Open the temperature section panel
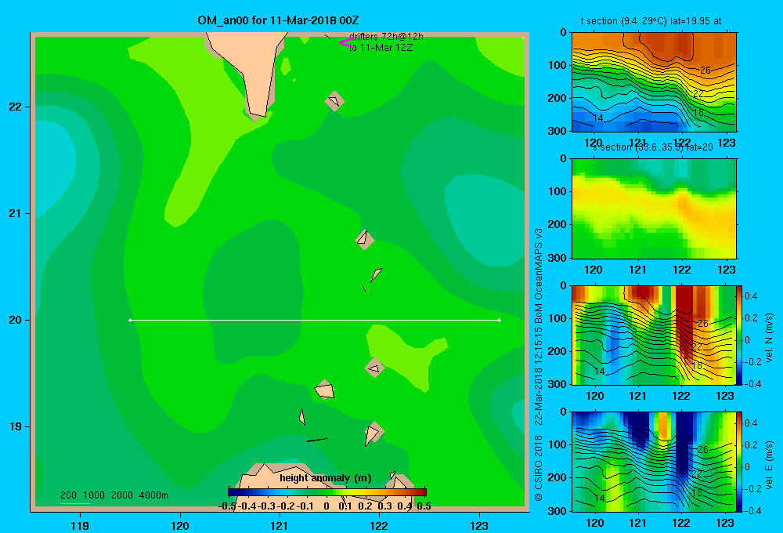Viewport: 783px width, 533px height. [654, 82]
